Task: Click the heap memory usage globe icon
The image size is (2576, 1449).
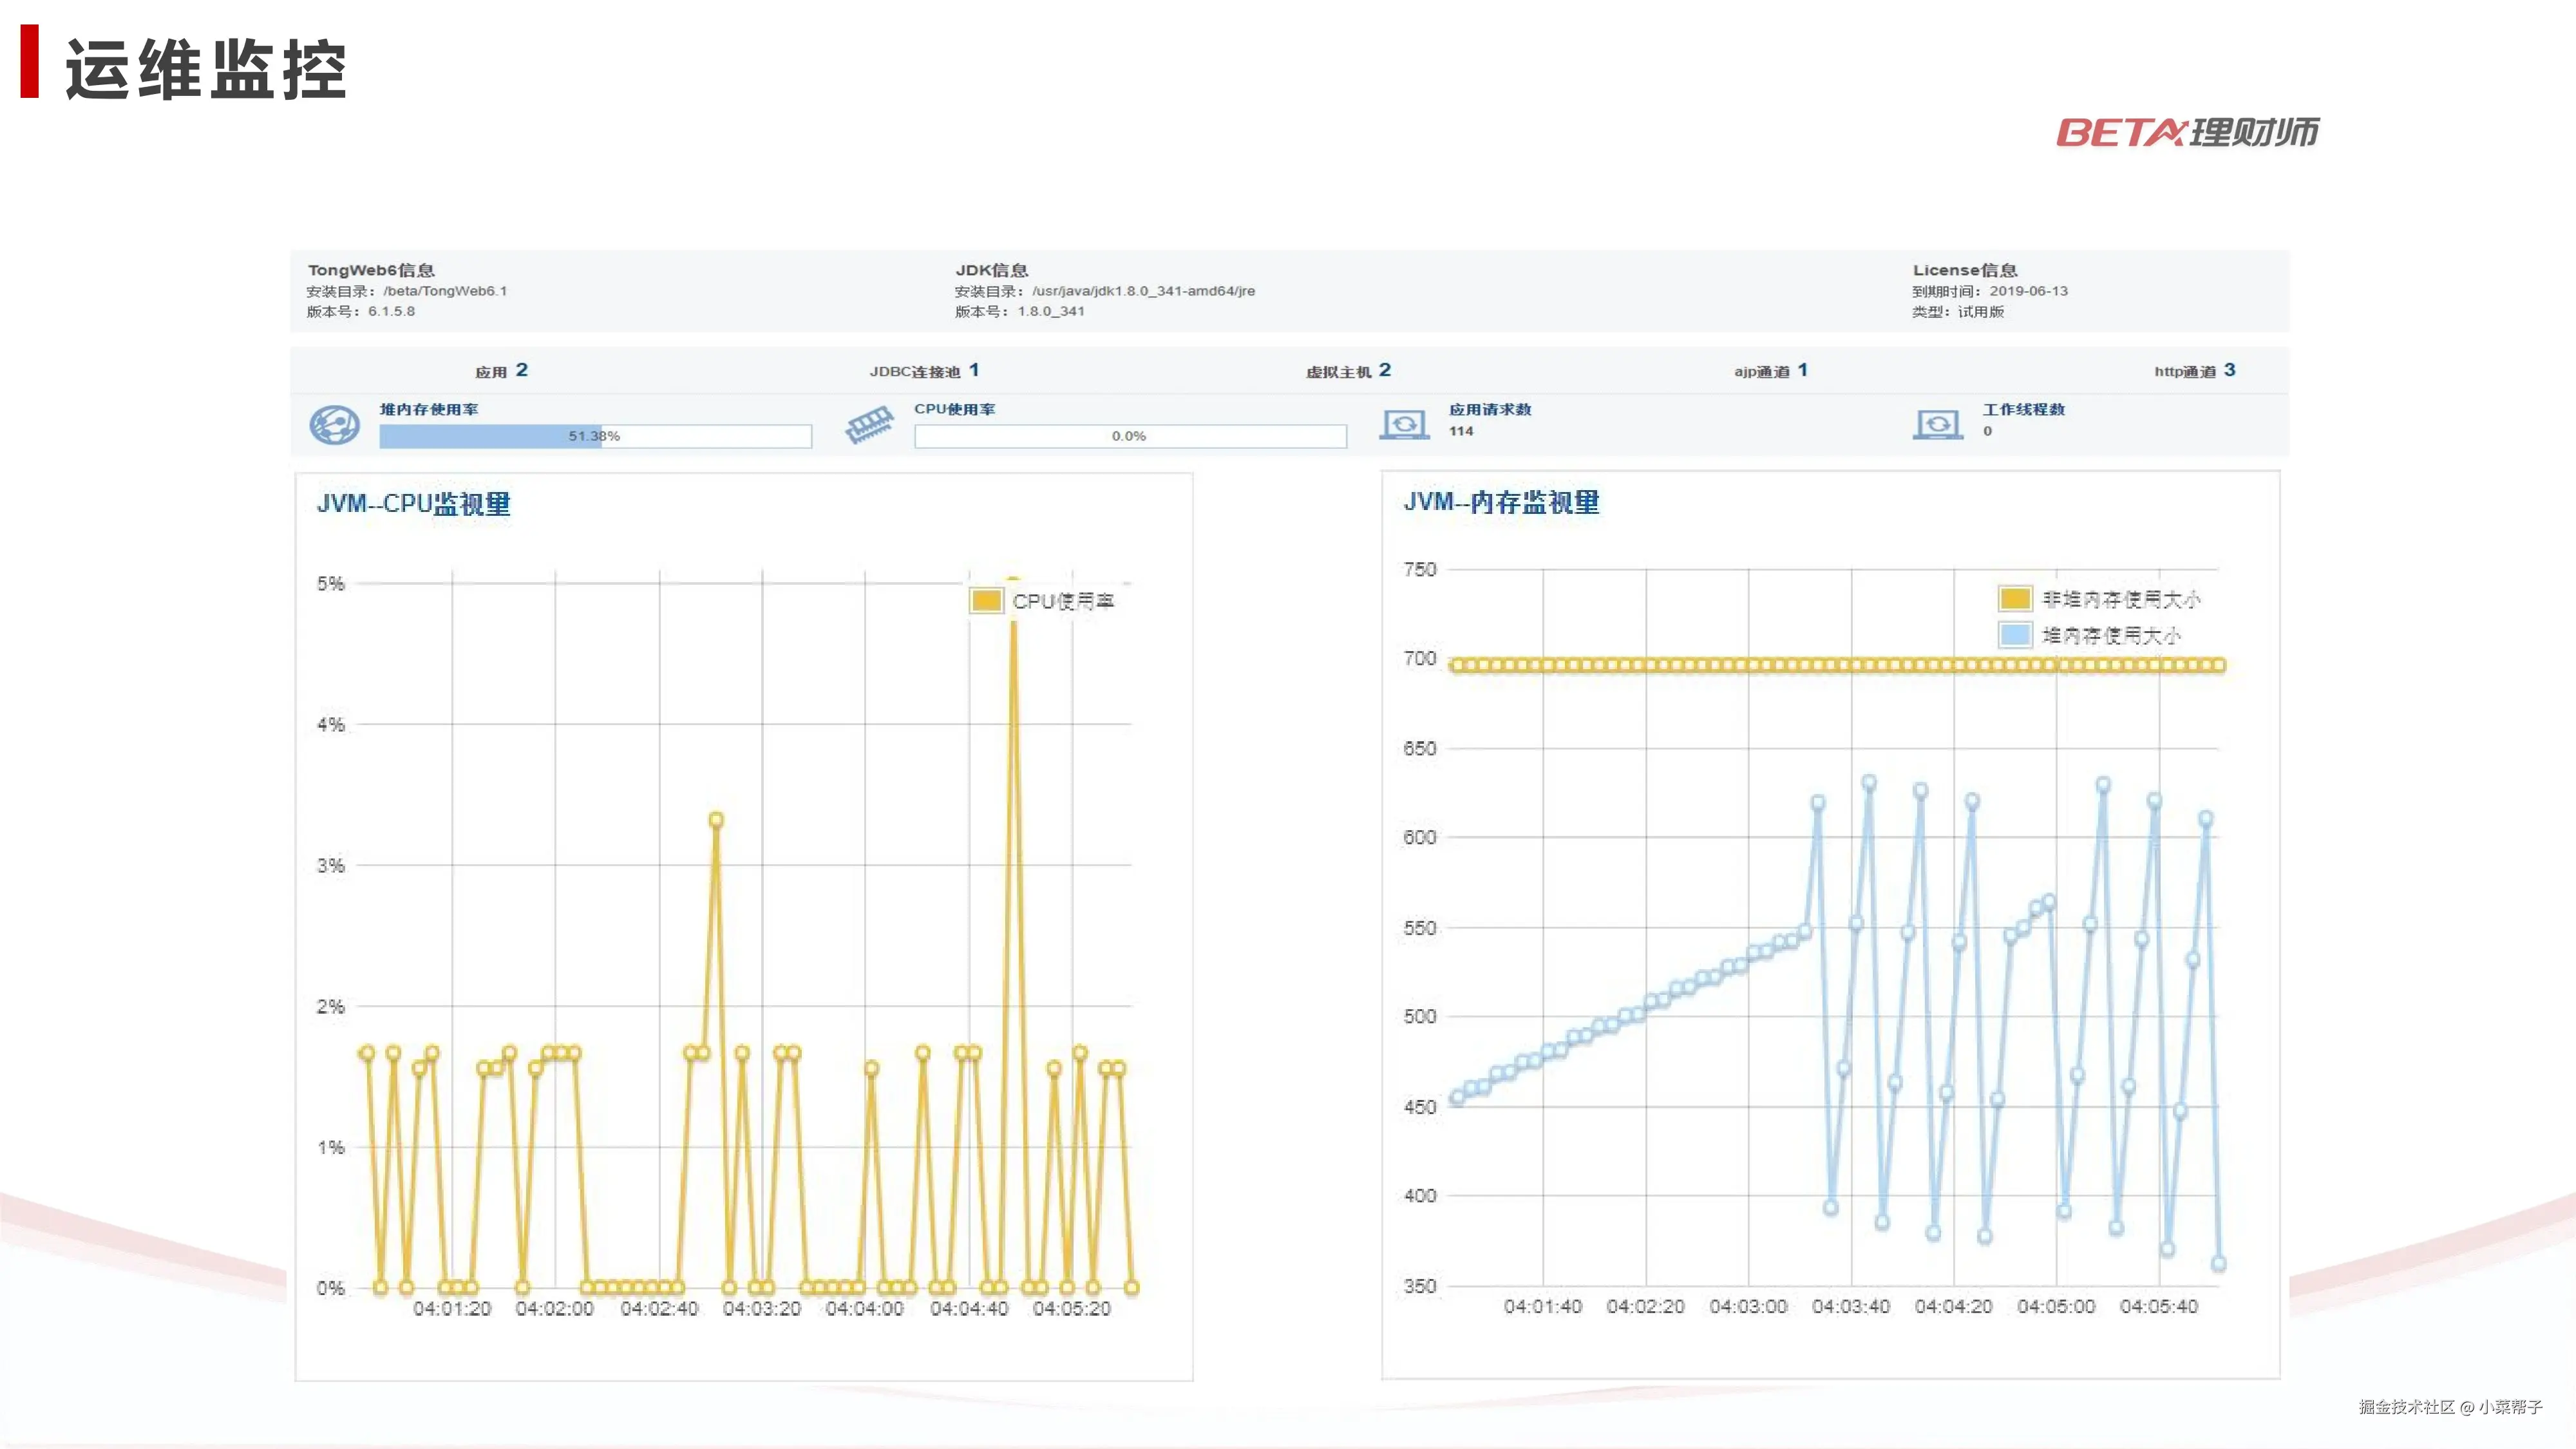Action: 334,425
